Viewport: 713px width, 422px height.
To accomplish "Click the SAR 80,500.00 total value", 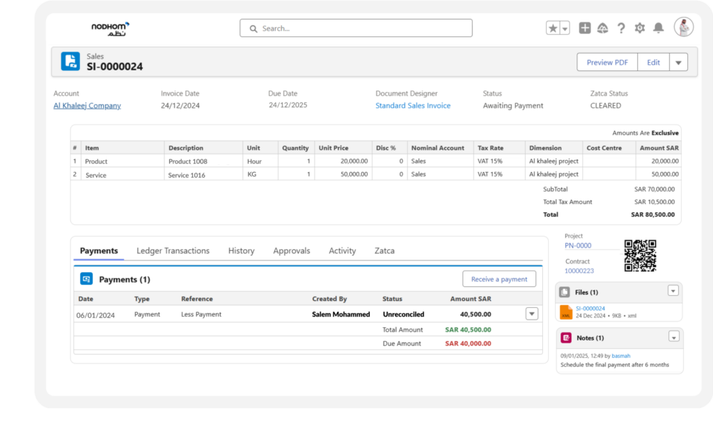I will point(653,214).
